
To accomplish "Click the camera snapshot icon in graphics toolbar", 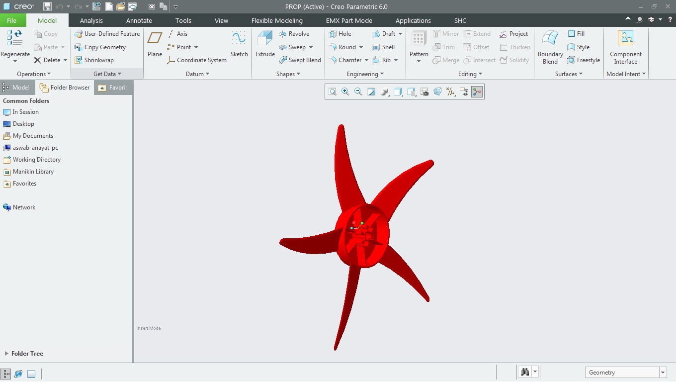I will click(x=424, y=92).
